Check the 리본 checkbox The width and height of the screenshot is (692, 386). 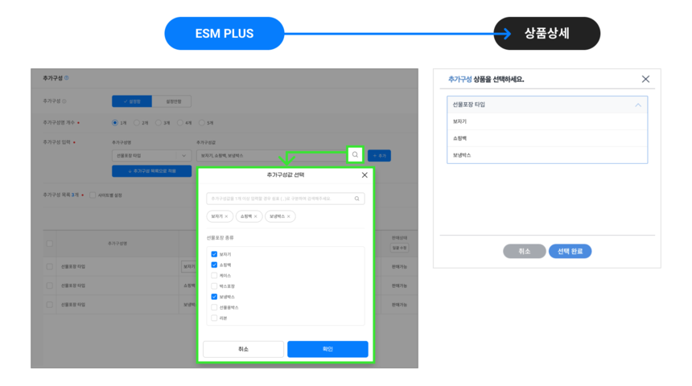point(214,318)
